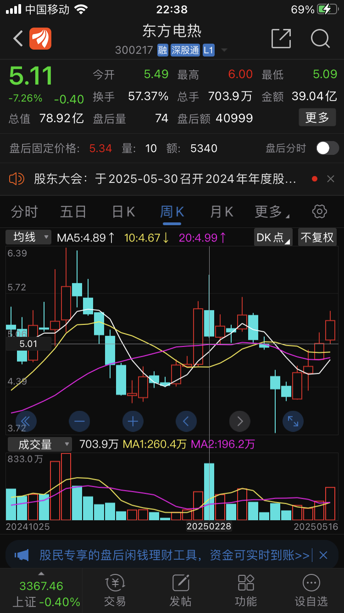Screen dimensions: 344x613
Task: Tap the 融 margin trading badge
Action: [162, 50]
